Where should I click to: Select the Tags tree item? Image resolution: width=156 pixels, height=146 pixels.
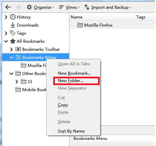pyautogui.click(x=21, y=33)
